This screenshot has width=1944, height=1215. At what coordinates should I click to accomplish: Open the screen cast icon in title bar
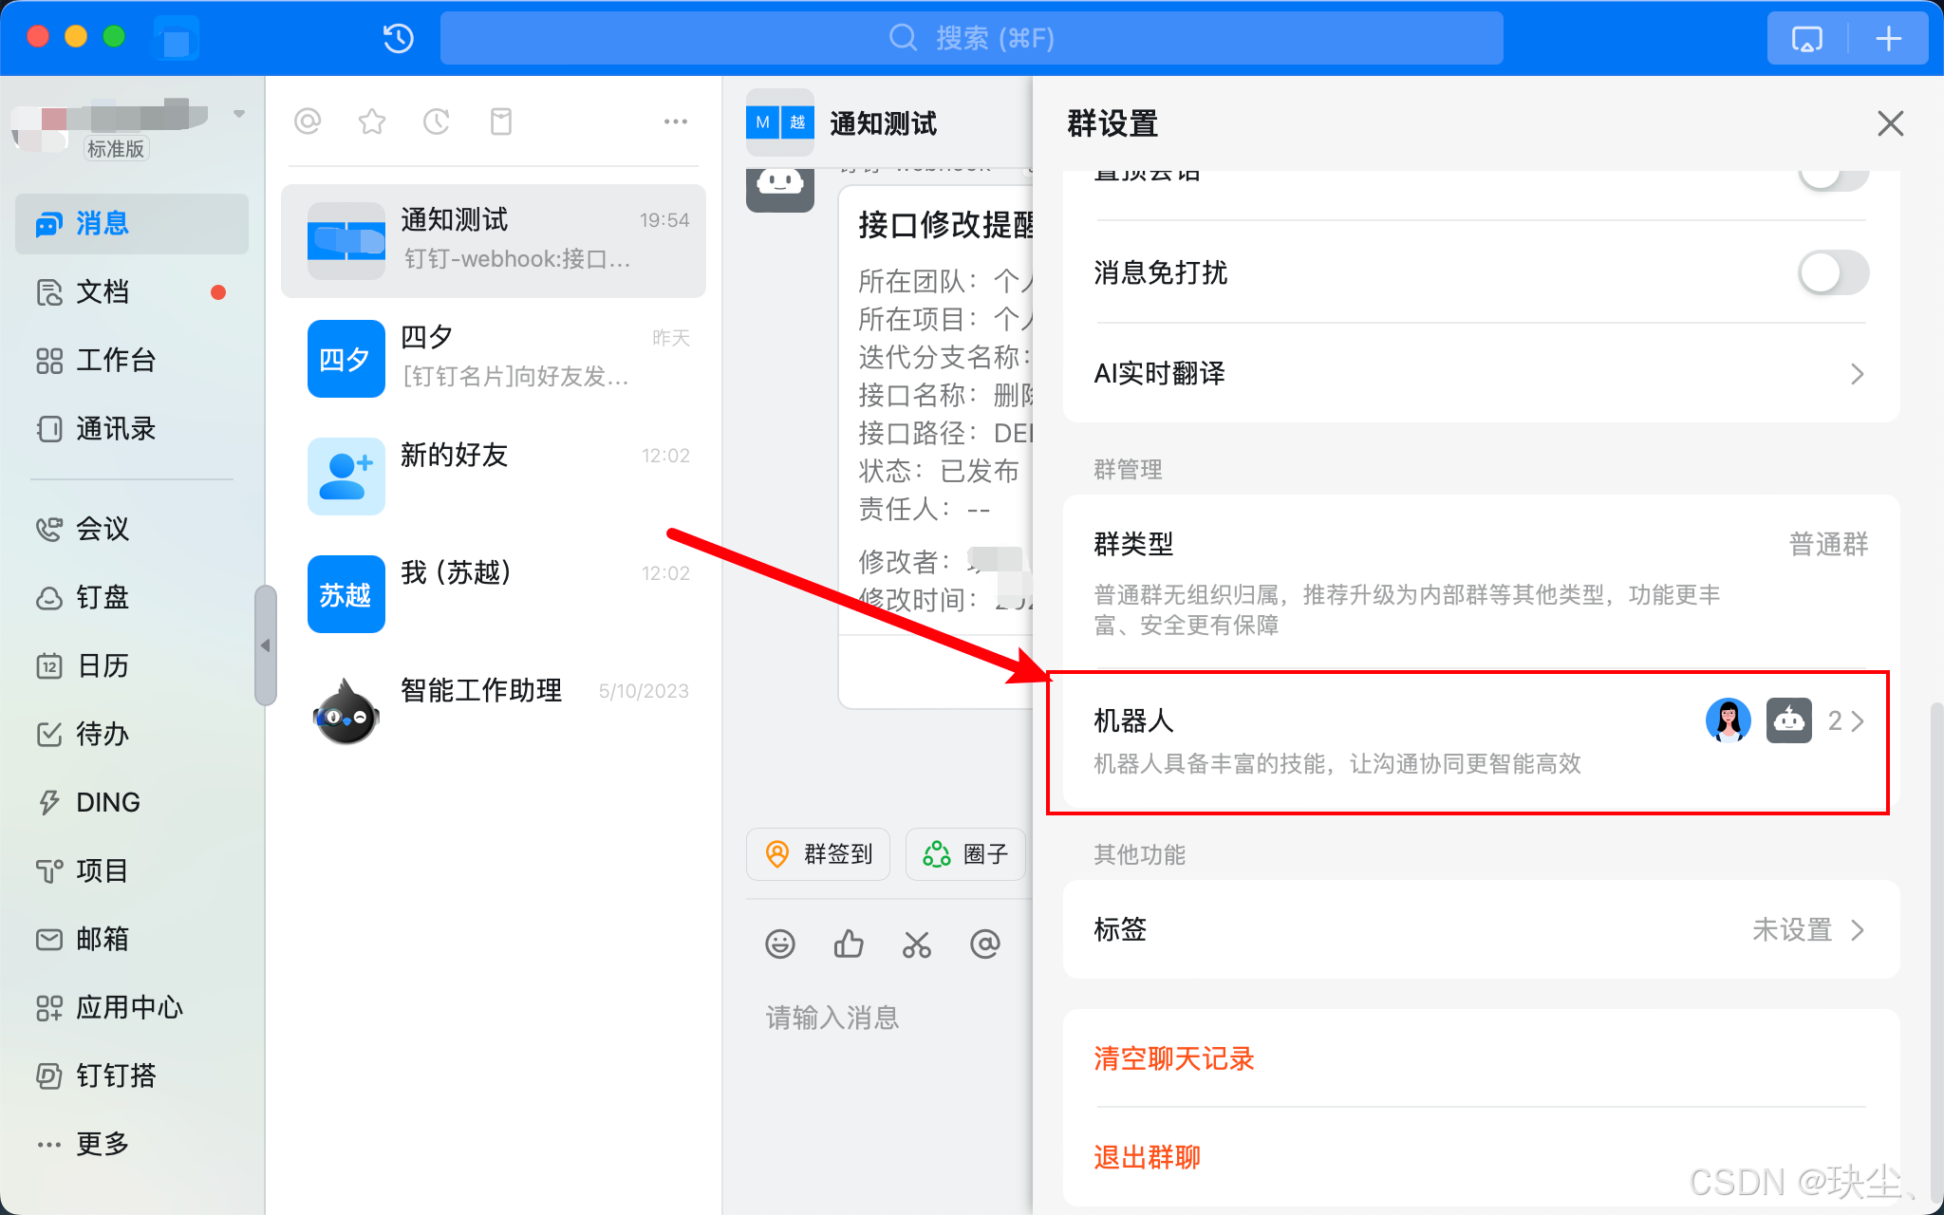pos(1806,39)
